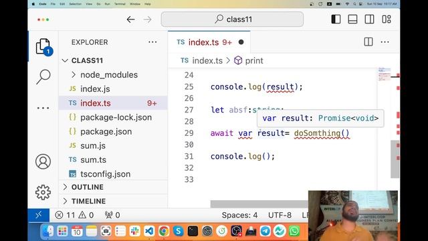The height and width of the screenshot is (241, 428).
Task: Change encoding via UTF-8 status item
Action: tap(280, 215)
